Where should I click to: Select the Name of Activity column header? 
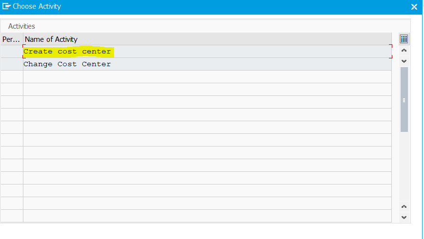[208, 39]
